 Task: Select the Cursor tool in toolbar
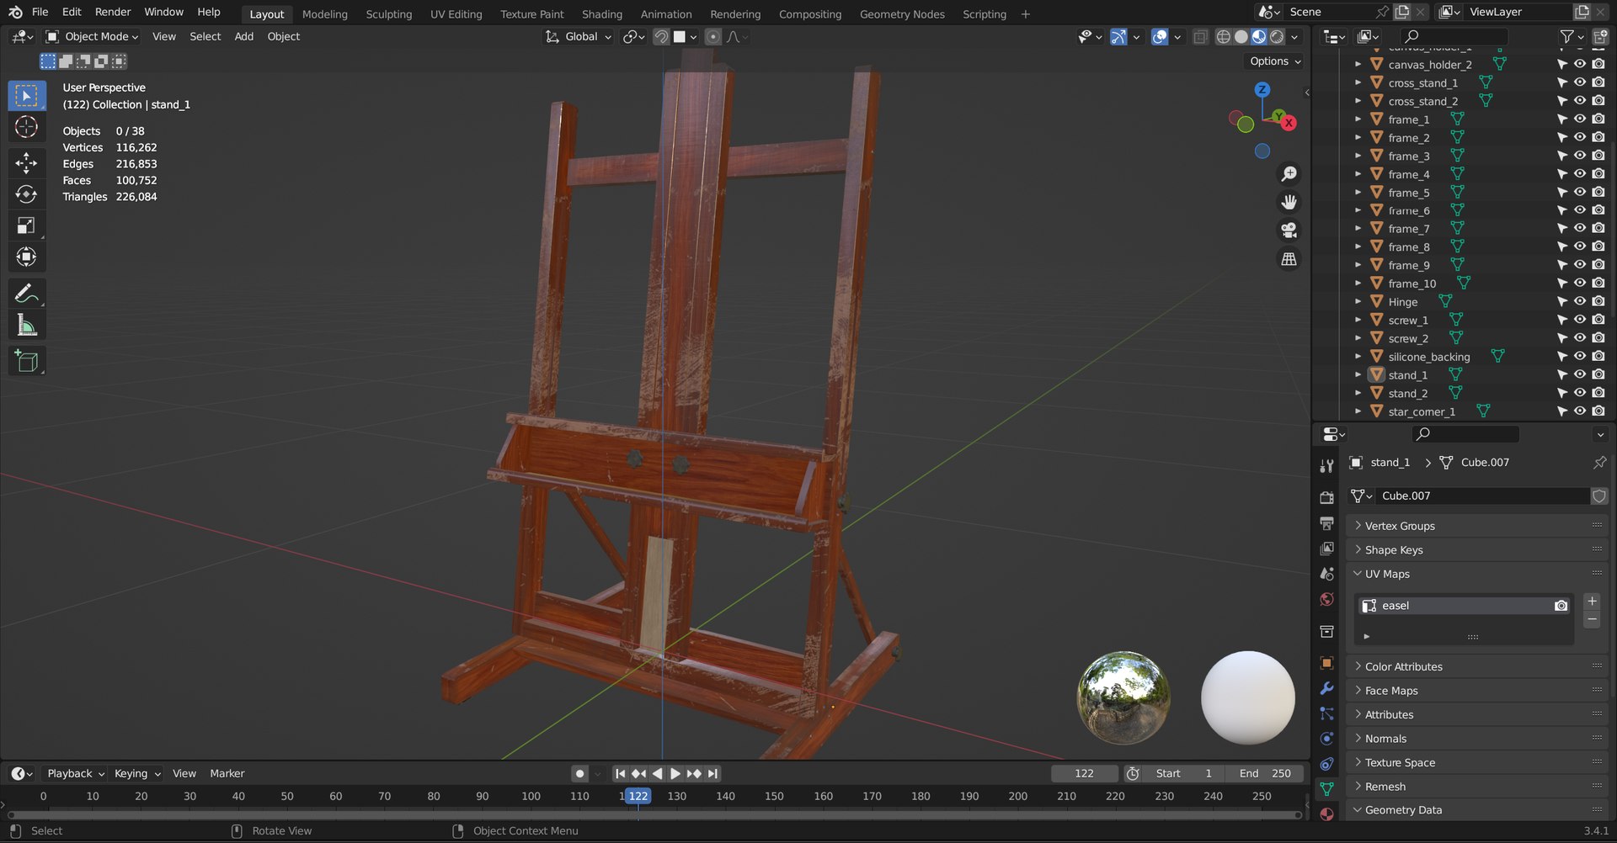click(26, 127)
